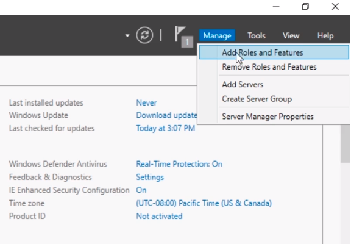351x244 pixels.
Task: Open Feedback & Diagnostics Settings link
Action: pos(150,177)
